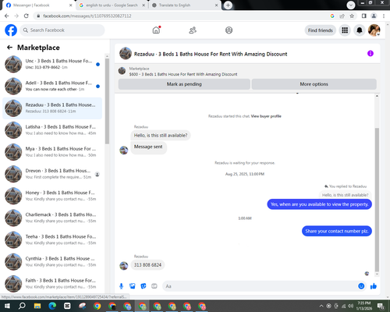Click the address bar URL
The height and width of the screenshot is (312, 390).
click(87, 16)
